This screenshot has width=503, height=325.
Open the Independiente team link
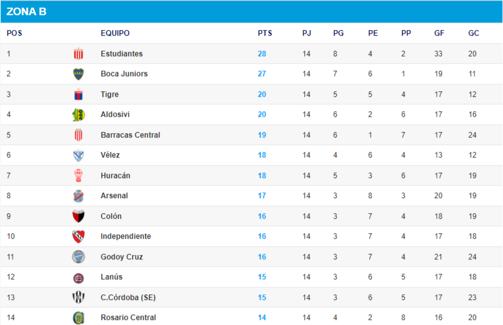(126, 236)
